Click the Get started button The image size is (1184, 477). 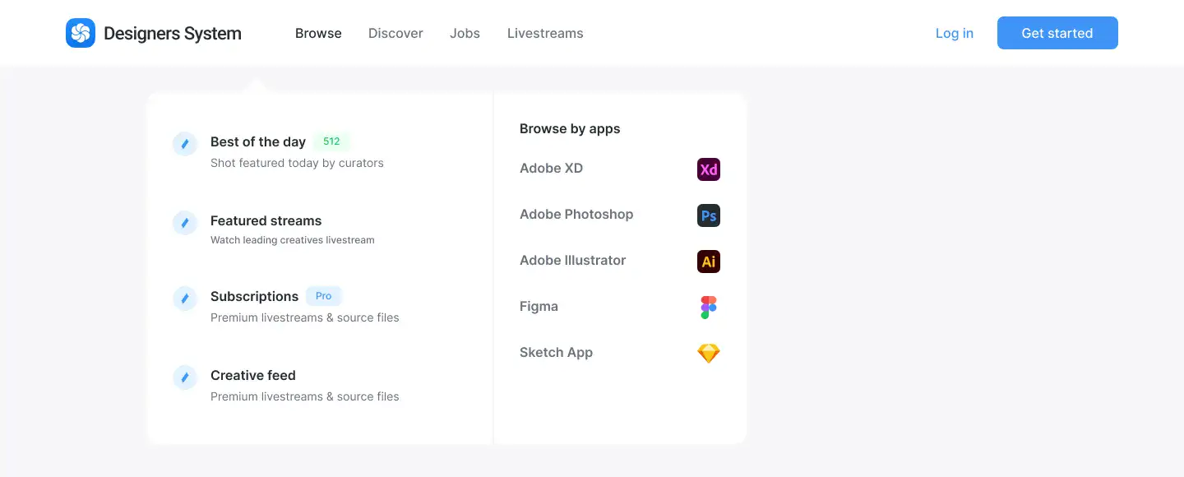click(x=1057, y=33)
